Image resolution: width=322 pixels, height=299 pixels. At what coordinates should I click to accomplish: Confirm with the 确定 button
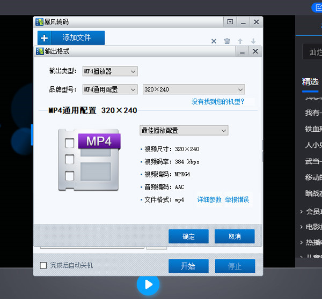(188, 236)
